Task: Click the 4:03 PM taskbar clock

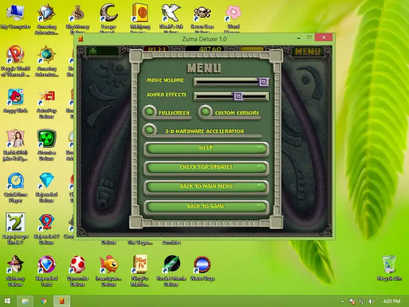Action: point(391,301)
